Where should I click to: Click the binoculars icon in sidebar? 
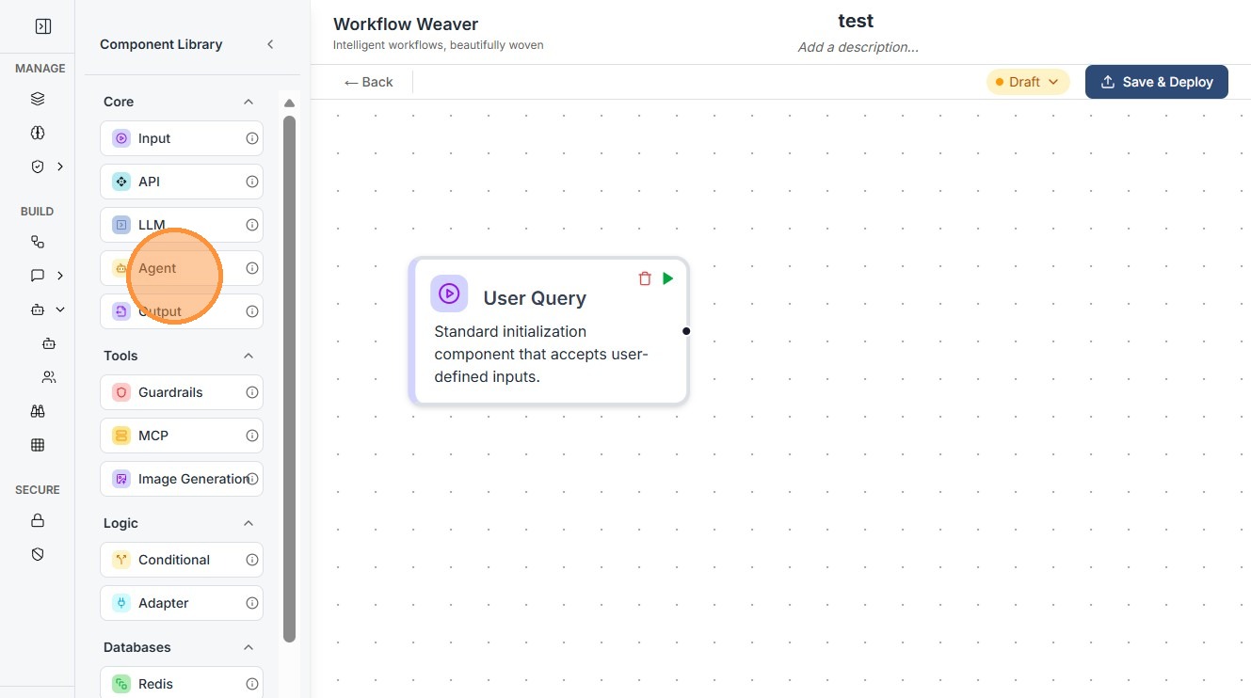point(38,411)
